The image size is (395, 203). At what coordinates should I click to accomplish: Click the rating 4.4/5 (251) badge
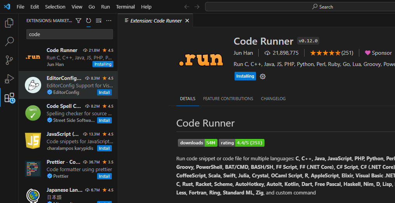[x=242, y=143]
